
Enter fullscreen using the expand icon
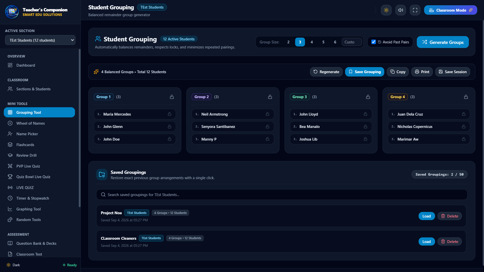click(415, 10)
